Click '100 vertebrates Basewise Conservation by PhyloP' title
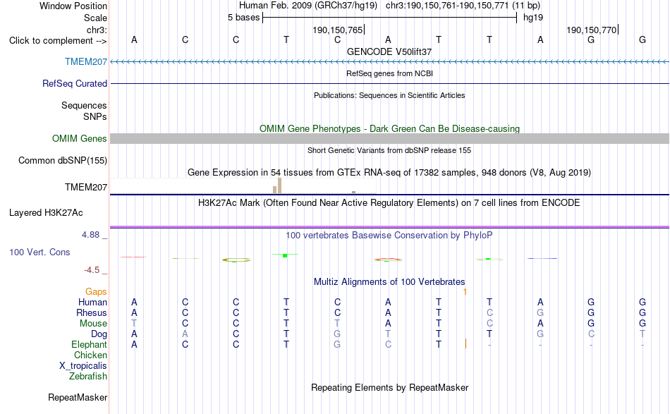This screenshot has width=670, height=414. [389, 235]
